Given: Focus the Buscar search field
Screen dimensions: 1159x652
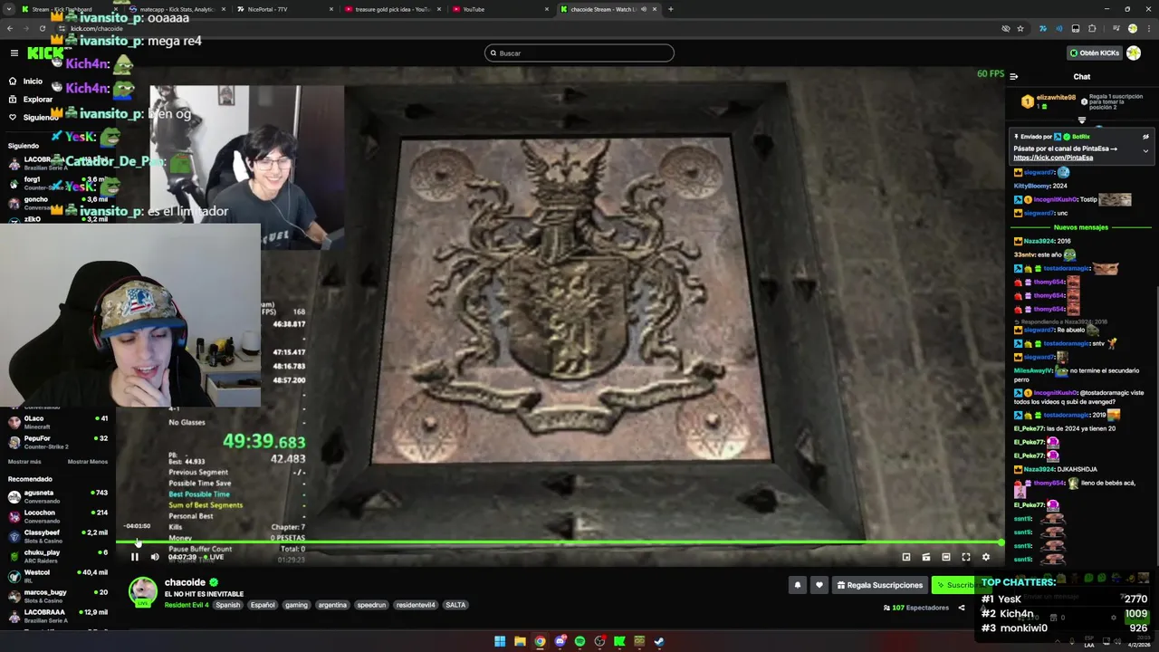Looking at the screenshot, I should pyautogui.click(x=579, y=53).
